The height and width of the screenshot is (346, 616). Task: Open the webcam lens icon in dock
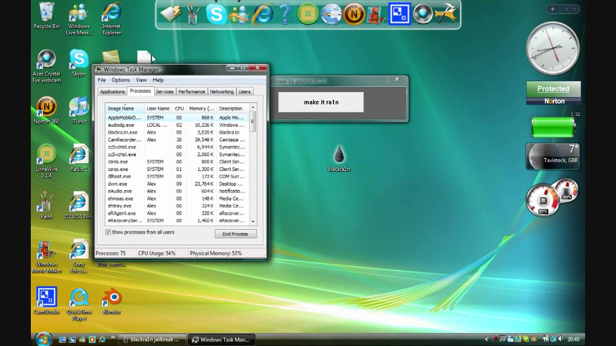tap(423, 14)
